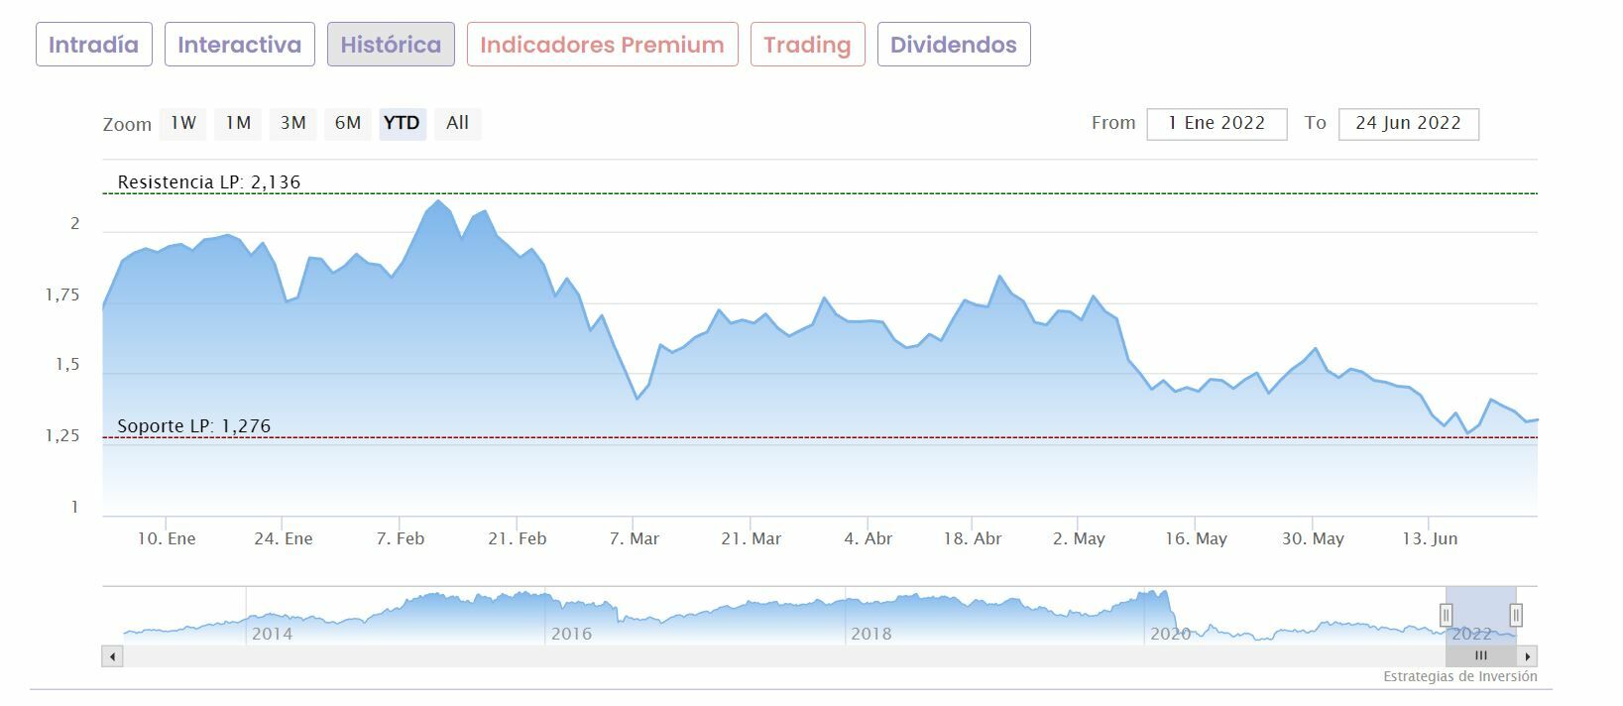Click the navigator scrollbar right arrow
Screen dimensions: 1623x706
1528,656
